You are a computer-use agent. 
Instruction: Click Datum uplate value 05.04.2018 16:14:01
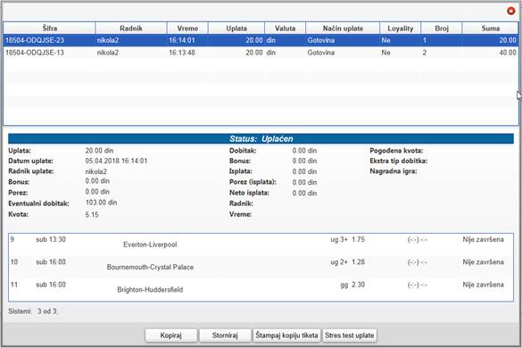(116, 161)
